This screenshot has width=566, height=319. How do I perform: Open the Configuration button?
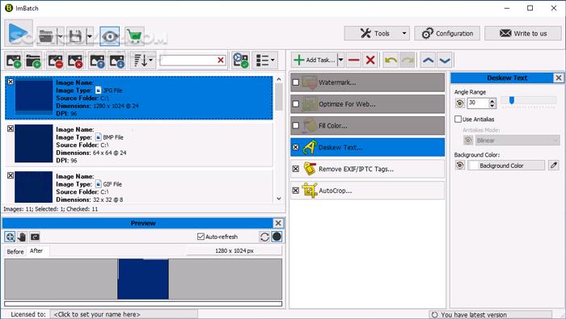tap(447, 34)
